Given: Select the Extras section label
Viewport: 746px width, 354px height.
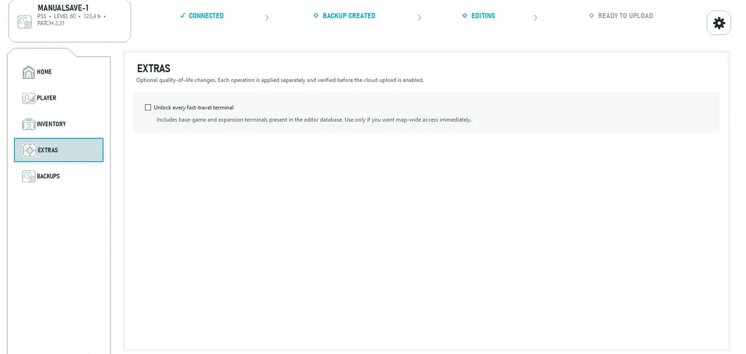Looking at the screenshot, I should point(48,150).
